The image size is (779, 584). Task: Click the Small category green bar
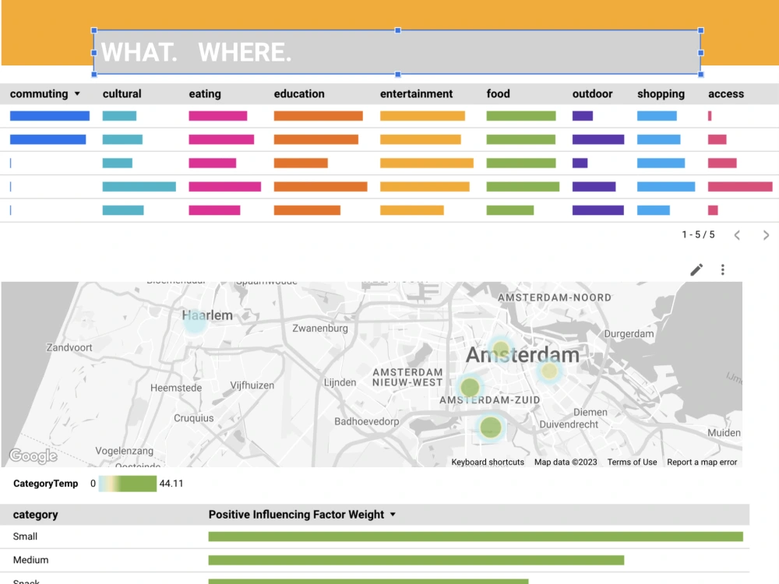coord(475,537)
